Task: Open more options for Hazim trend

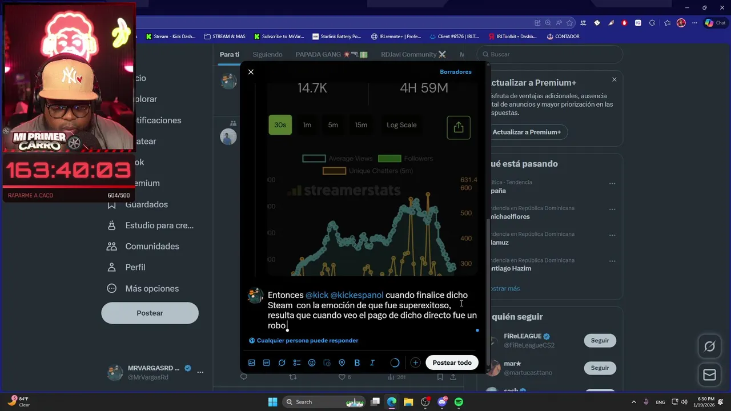Action: click(x=612, y=261)
